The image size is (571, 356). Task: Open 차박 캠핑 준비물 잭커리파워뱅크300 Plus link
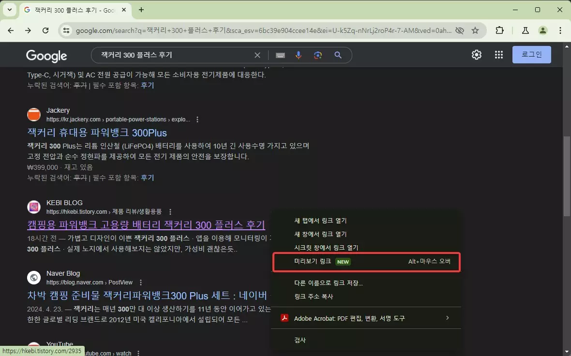pyautogui.click(x=147, y=295)
